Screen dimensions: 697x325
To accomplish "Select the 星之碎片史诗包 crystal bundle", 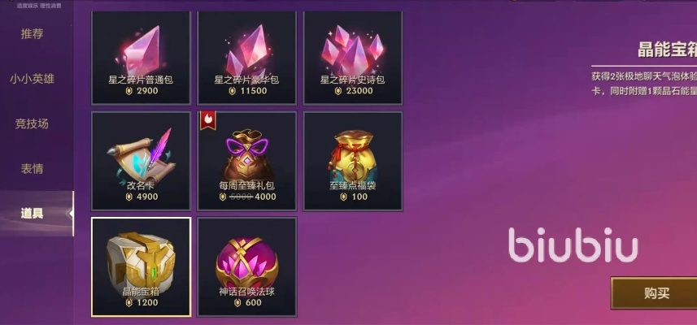I will point(353,58).
